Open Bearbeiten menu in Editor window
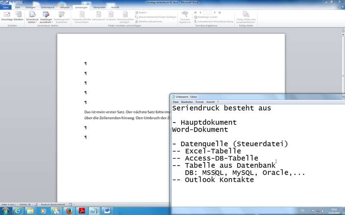 [187, 102]
